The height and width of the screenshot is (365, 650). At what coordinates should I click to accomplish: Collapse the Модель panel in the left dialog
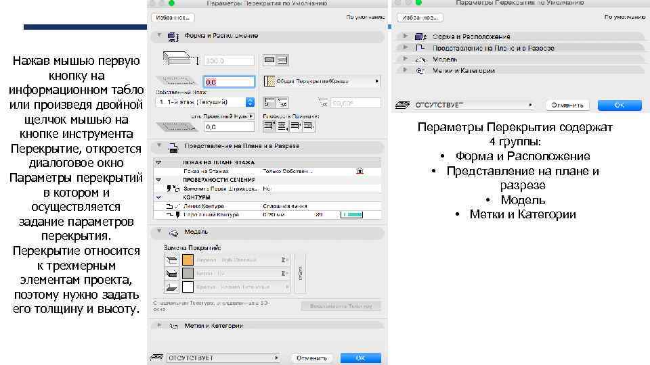tap(159, 231)
